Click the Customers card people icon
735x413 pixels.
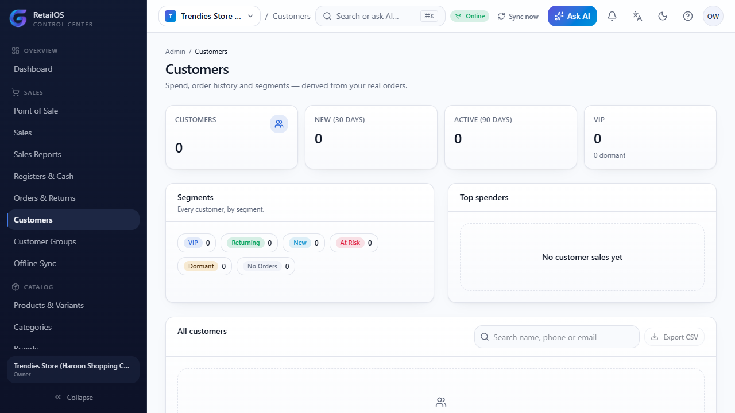[279, 124]
